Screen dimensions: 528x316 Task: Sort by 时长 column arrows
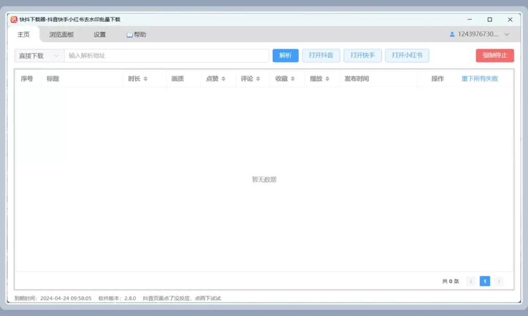pos(145,79)
